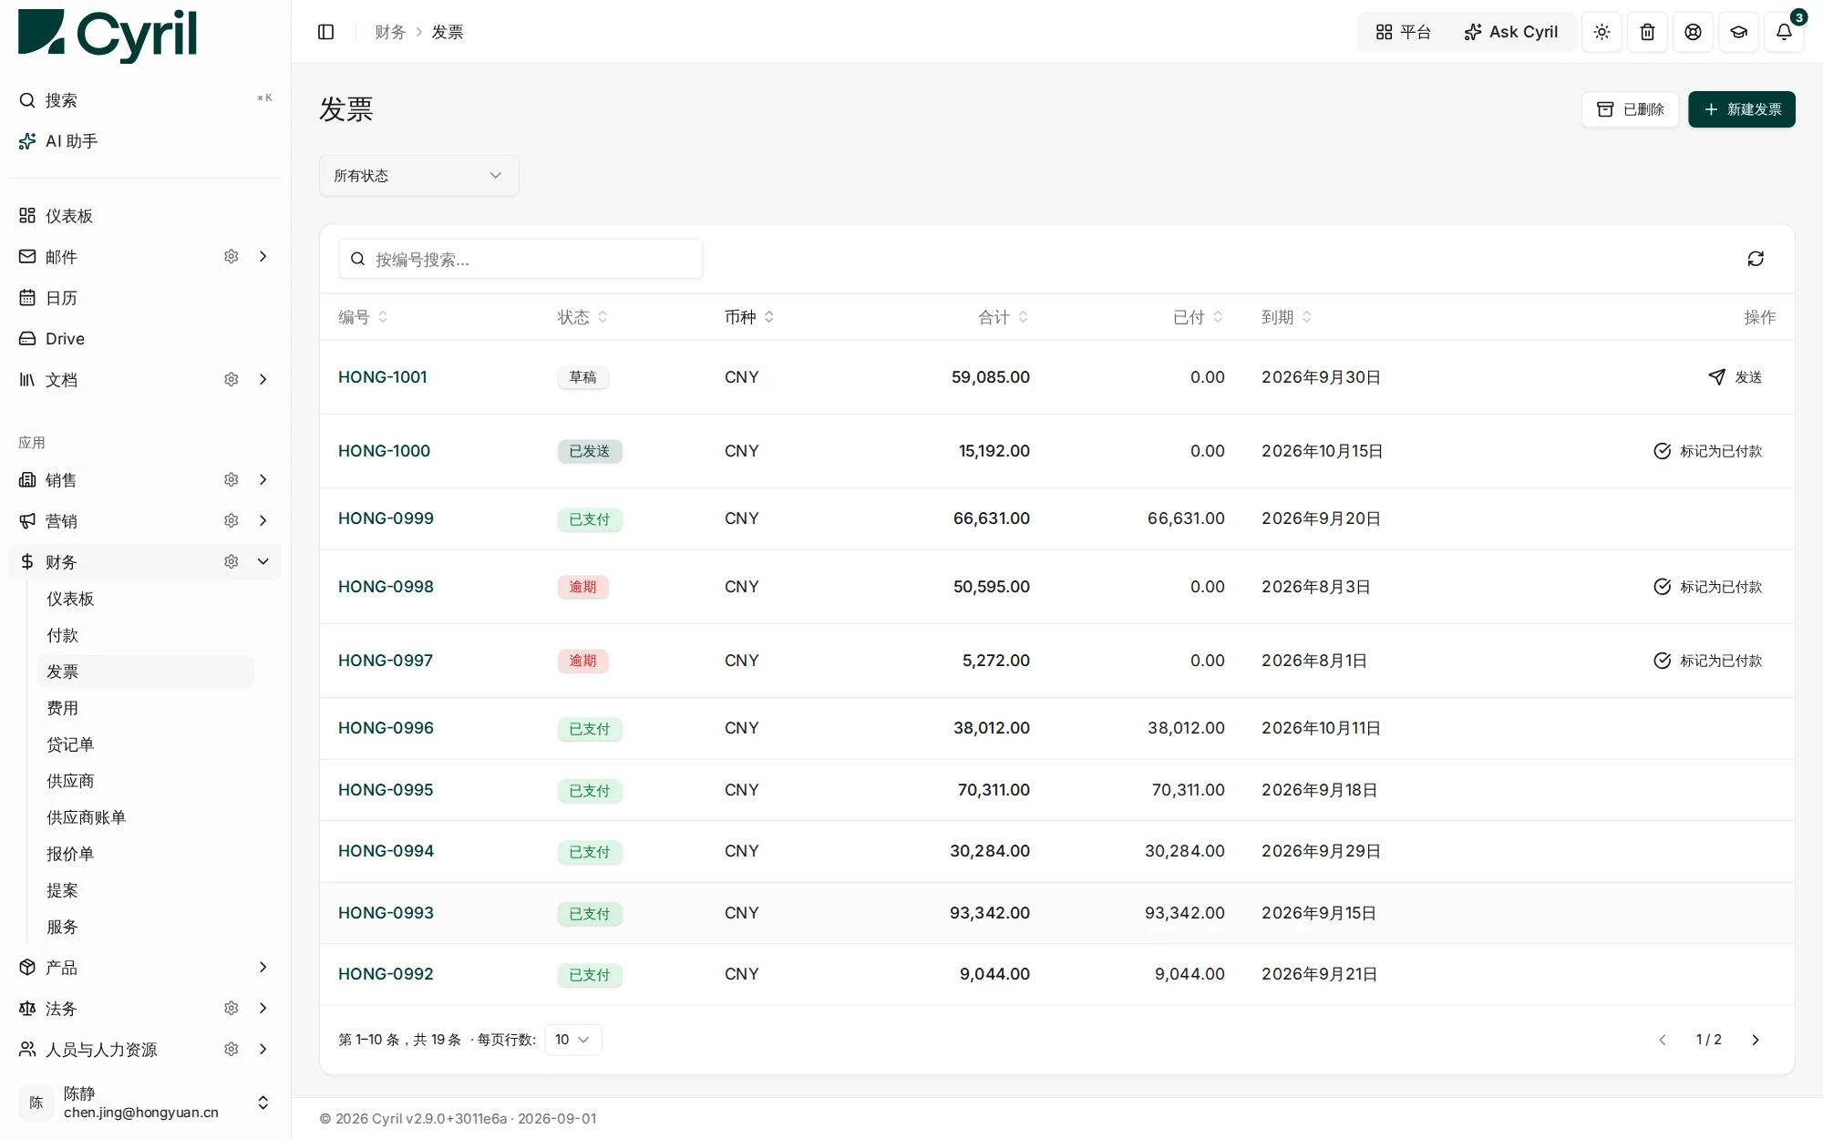The image size is (1823, 1139).
Task: Expand the 法务 section chevron
Action: (263, 1009)
